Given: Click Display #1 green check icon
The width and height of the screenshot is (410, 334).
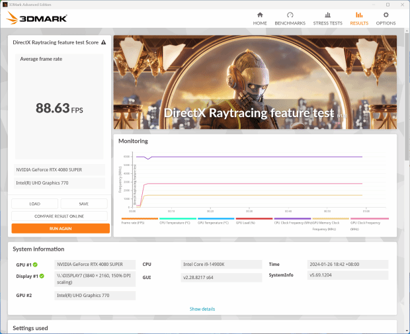Looking at the screenshot, I should click(x=42, y=276).
